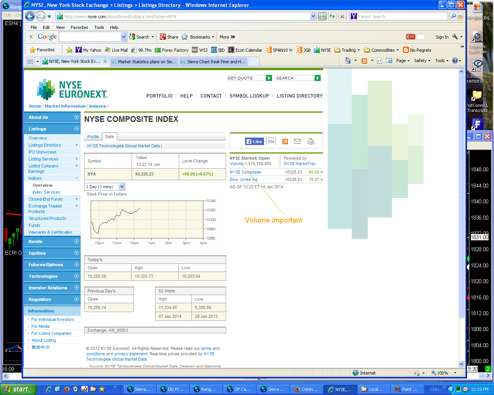Open the Commodities favorites folder
494x395 pixels.
click(x=381, y=50)
